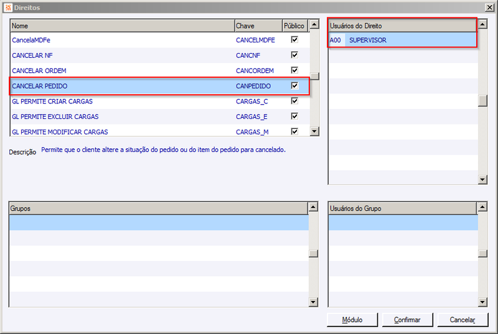Click up arrow of rights list scrollbar
The width and height of the screenshot is (498, 334).
(x=314, y=24)
